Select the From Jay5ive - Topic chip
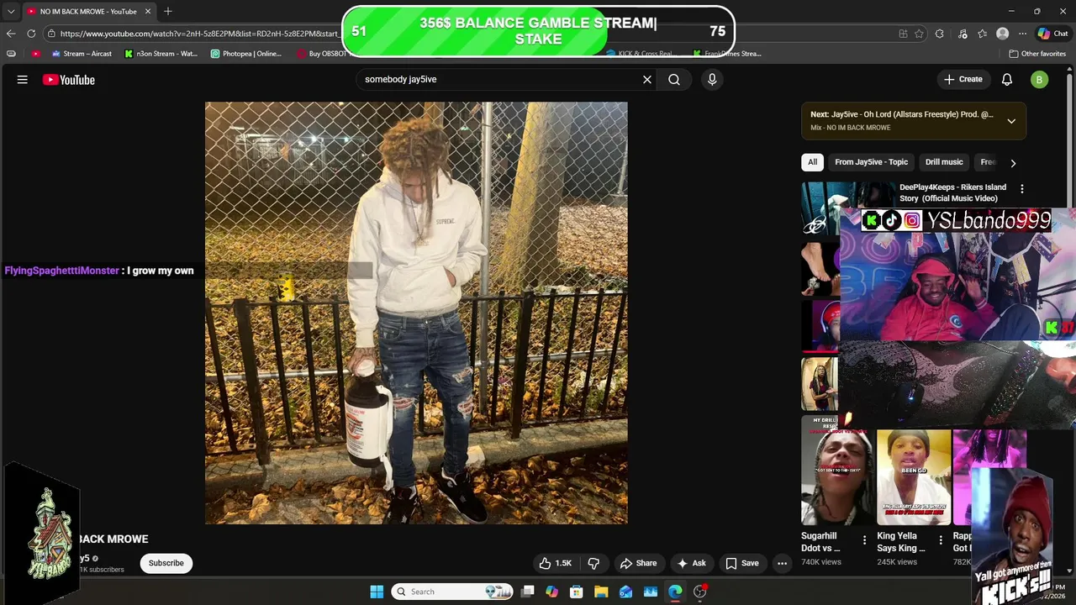Image resolution: width=1076 pixels, height=605 pixels. [871, 162]
